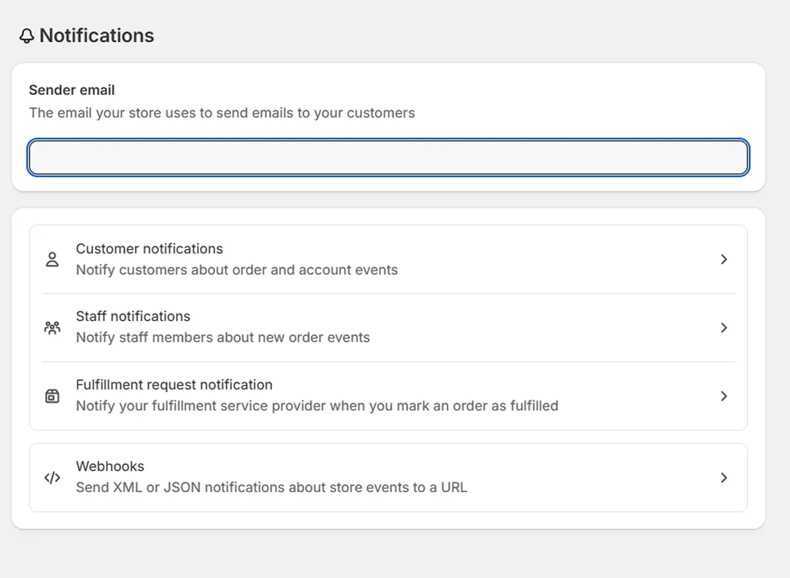Image resolution: width=790 pixels, height=578 pixels.
Task: Open Fulfillment request notification settings
Action: [x=388, y=396]
